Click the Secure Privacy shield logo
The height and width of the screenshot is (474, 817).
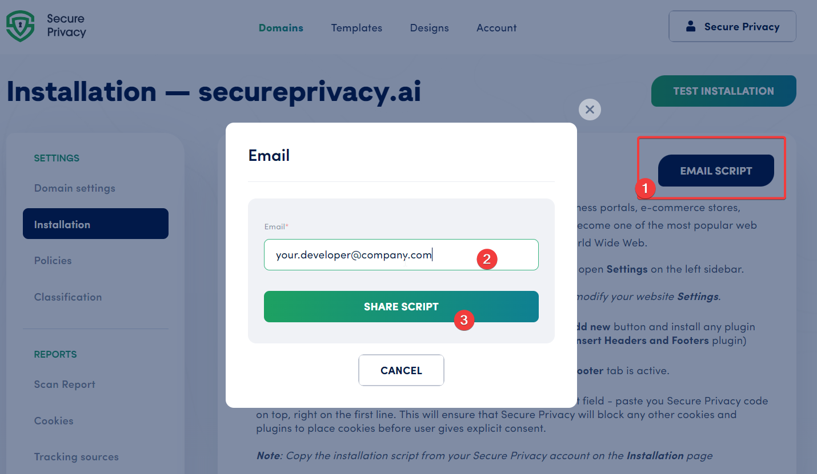tap(20, 25)
